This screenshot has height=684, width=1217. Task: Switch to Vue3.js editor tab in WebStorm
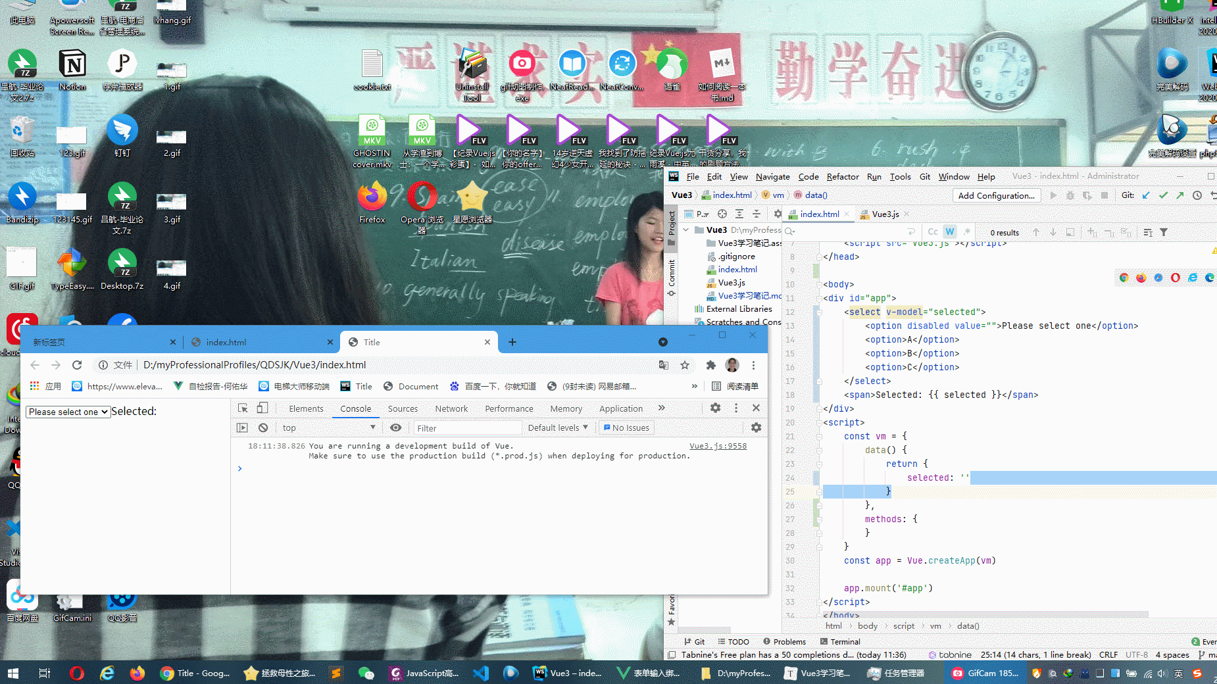coord(885,214)
